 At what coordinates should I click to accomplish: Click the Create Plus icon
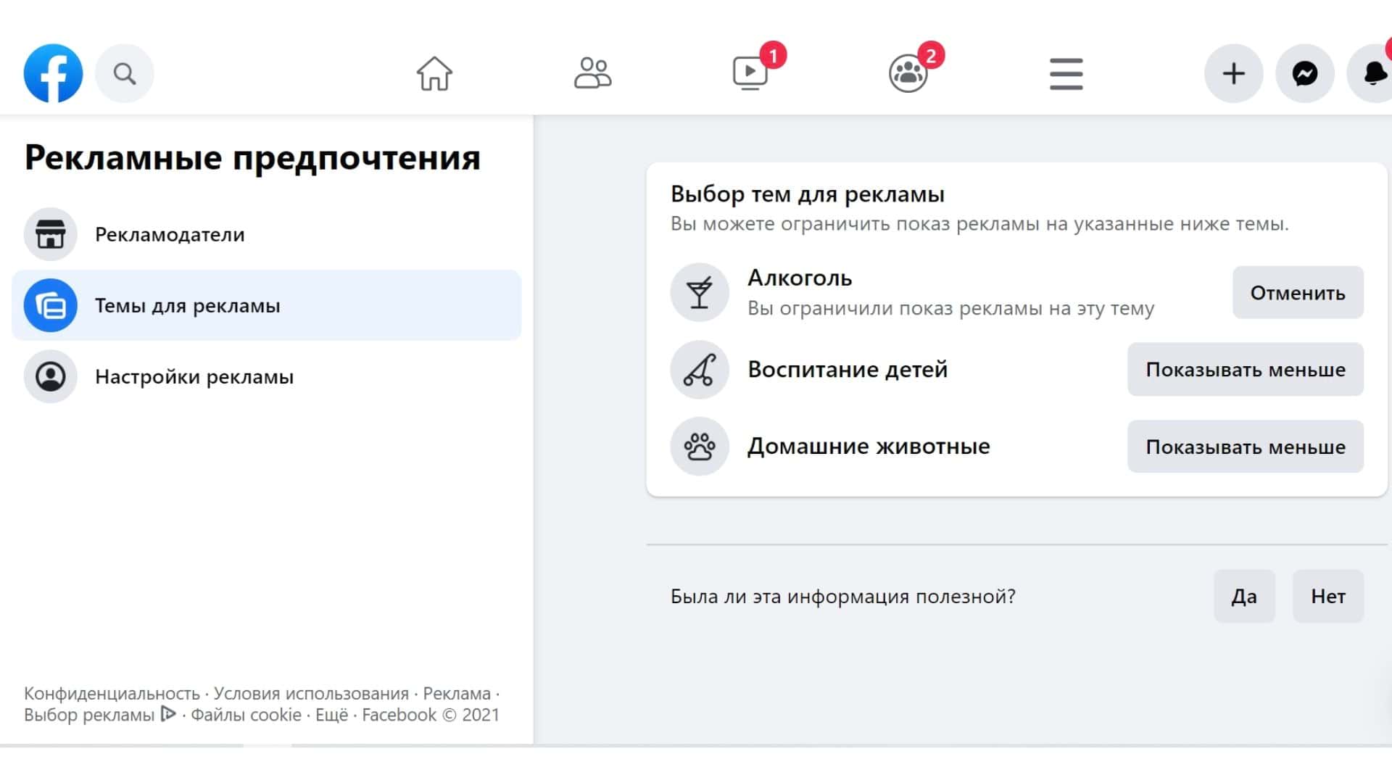1233,74
